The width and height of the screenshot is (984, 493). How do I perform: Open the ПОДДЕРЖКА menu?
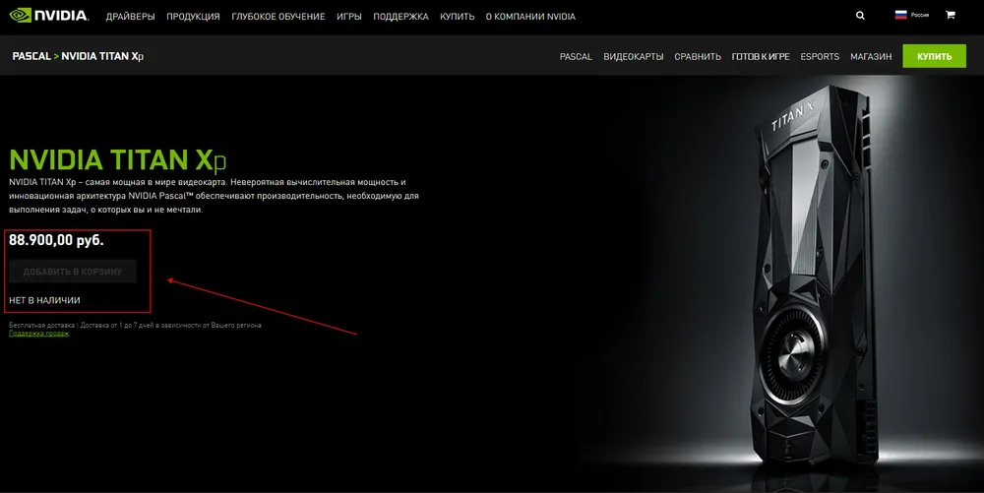click(401, 17)
